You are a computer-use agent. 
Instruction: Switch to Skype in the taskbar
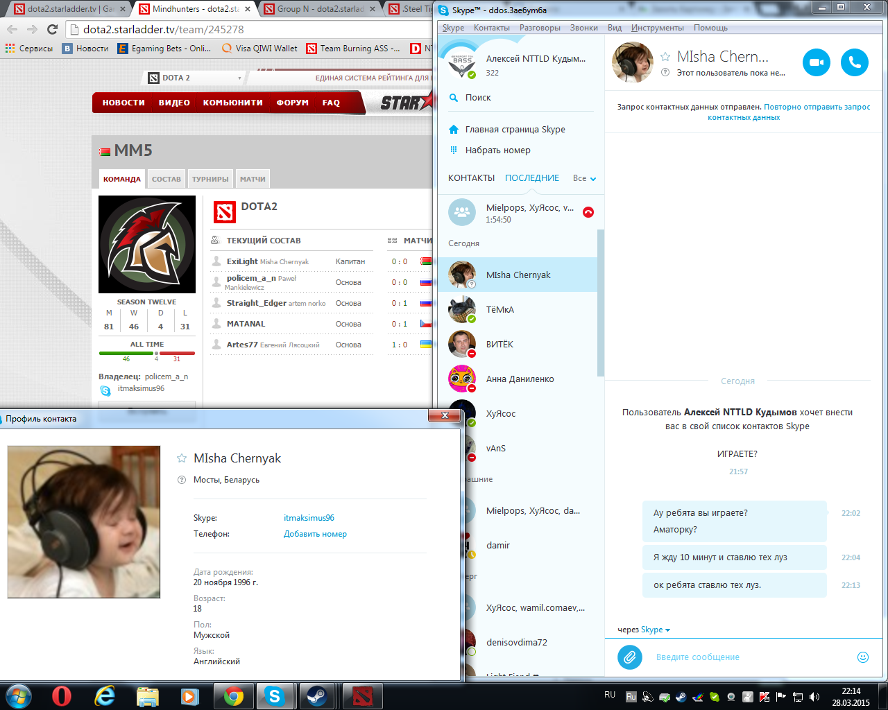point(275,695)
